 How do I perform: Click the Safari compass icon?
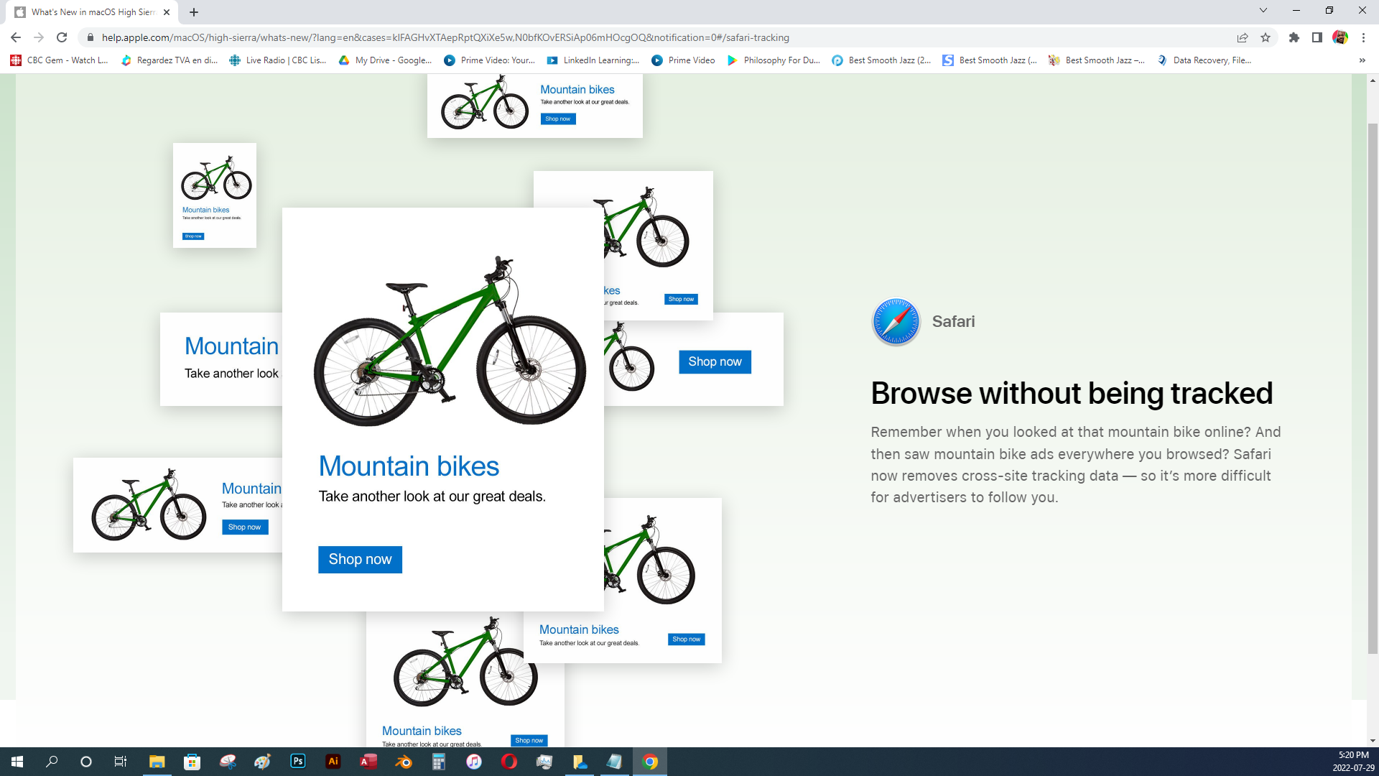896,322
